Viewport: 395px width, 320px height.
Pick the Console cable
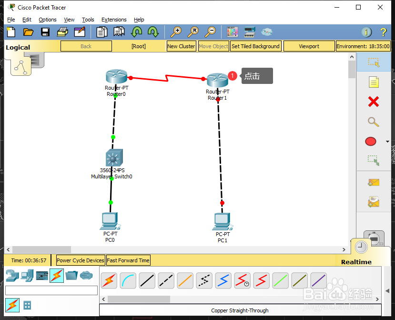(128, 280)
